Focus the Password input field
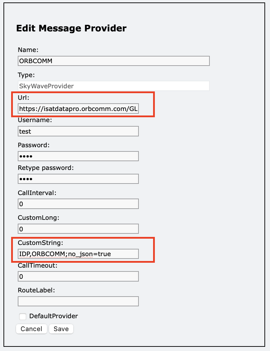Image resolution: width=270 pixels, height=351 pixels. [x=78, y=156]
